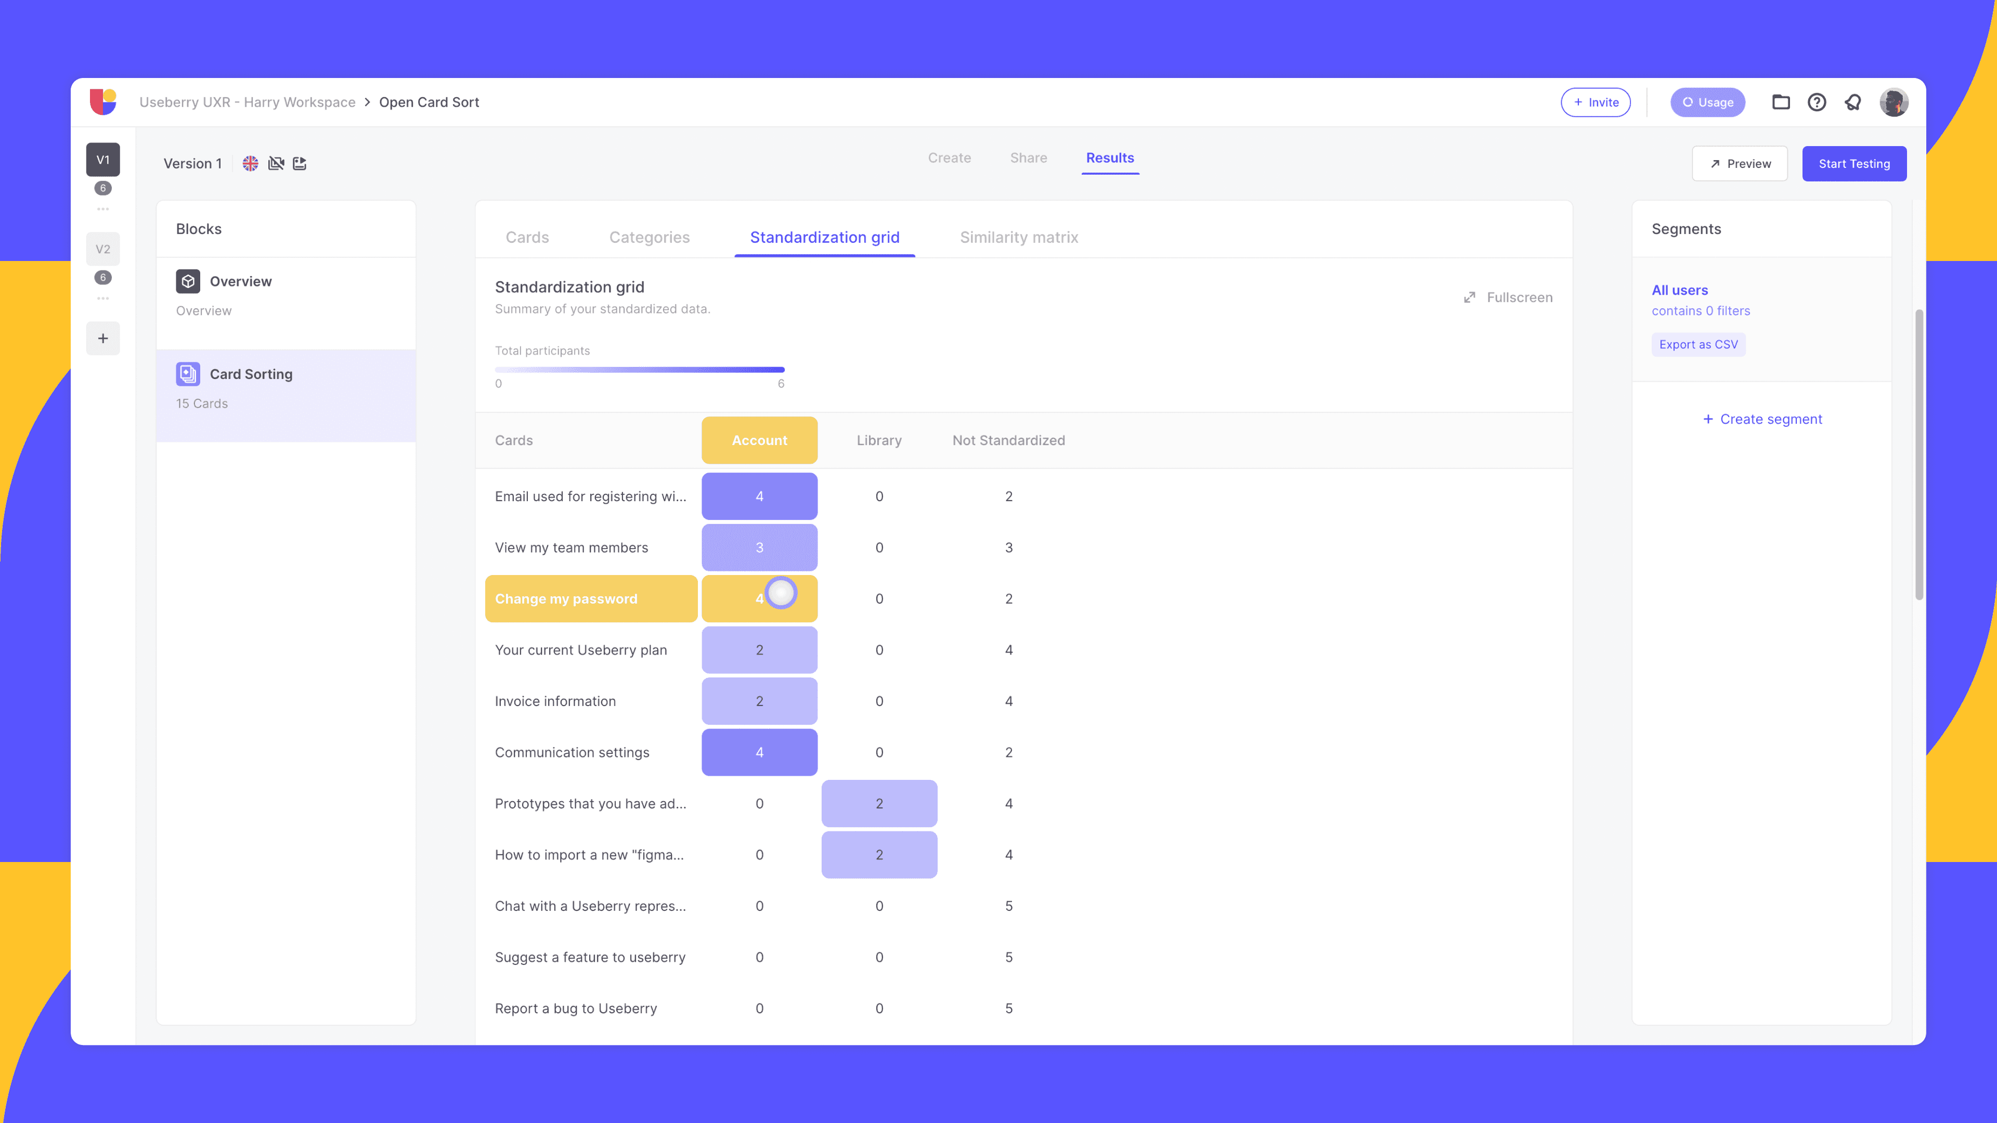Export segment data as CSV
Screen dimensions: 1997x1123
[1698, 344]
